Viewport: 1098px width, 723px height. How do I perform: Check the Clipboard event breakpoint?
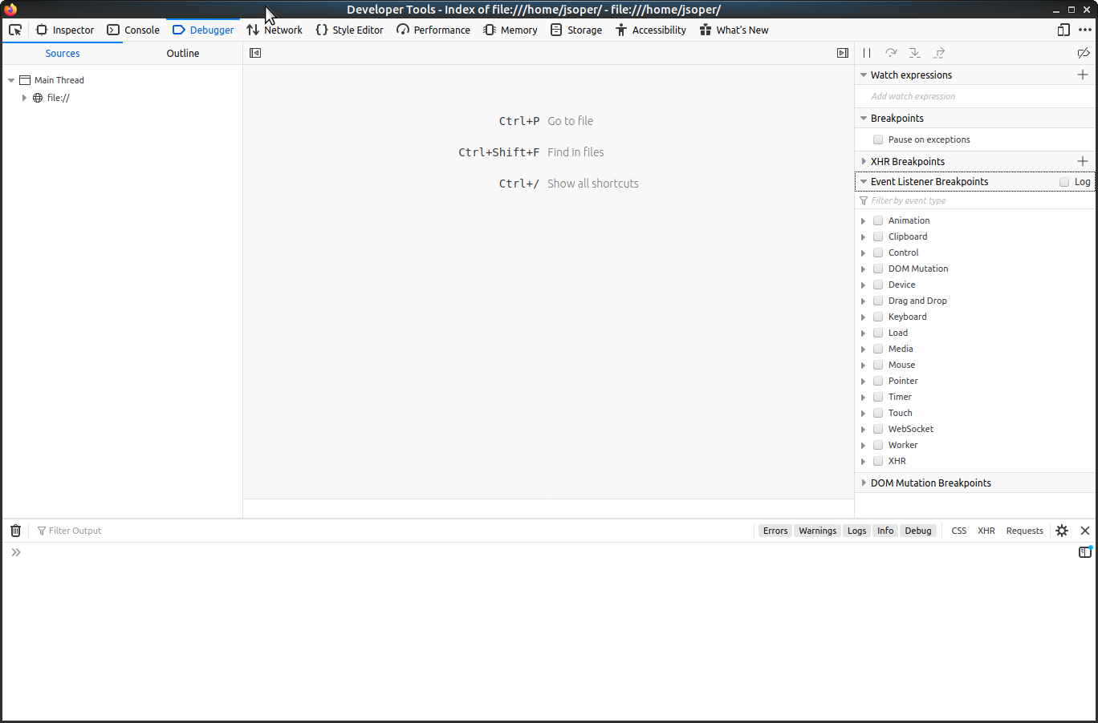coord(878,236)
